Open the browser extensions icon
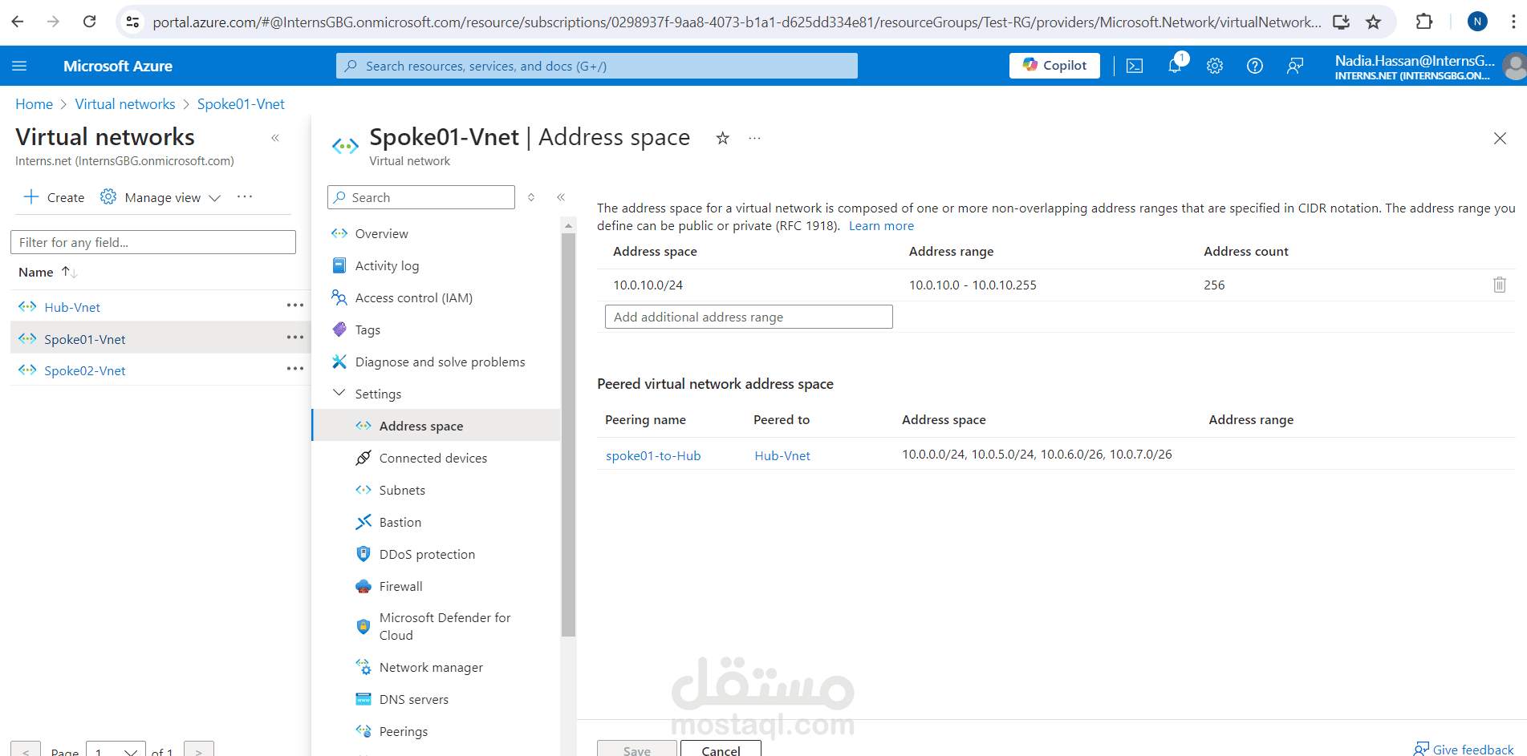Viewport: 1527px width, 756px height. (1424, 22)
